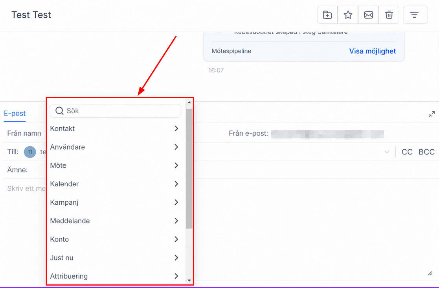
Task: Click the TI recipient avatar
Action: 30,152
